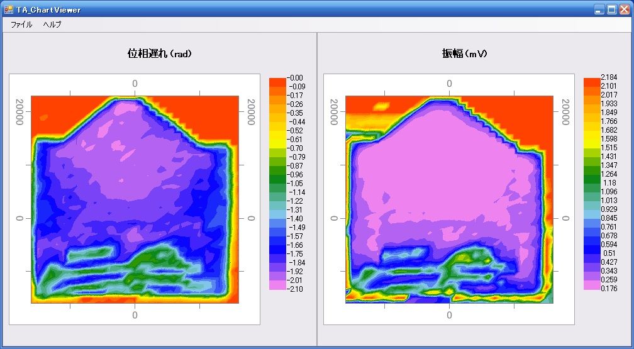This screenshot has height=349, width=634.
Task: Click the red top swatch of the phase legend
Action: (277, 82)
